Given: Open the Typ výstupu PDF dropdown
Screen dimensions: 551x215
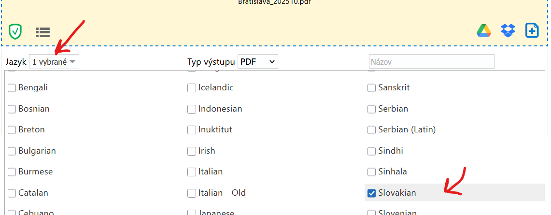Looking at the screenshot, I should coord(258,62).
